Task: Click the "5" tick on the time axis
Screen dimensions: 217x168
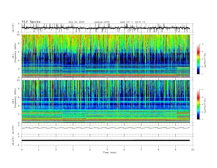Action: (x=107, y=150)
